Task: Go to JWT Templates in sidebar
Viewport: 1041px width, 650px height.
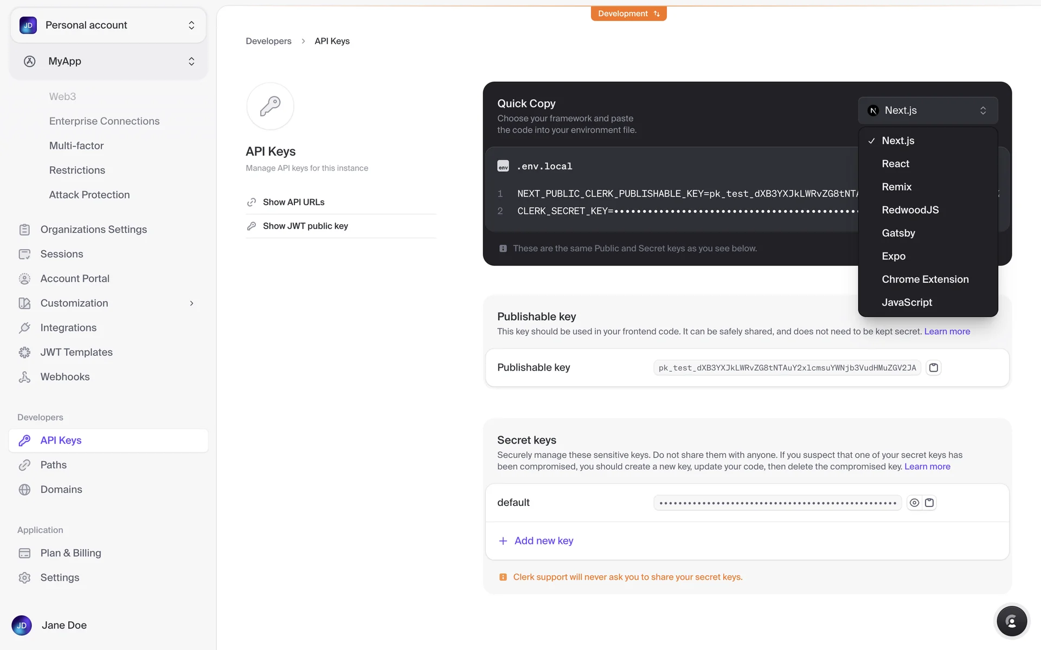Action: tap(76, 352)
